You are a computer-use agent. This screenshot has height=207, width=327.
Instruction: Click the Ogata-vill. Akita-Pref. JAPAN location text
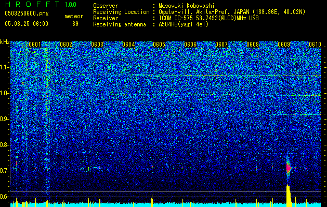[x=232, y=12]
